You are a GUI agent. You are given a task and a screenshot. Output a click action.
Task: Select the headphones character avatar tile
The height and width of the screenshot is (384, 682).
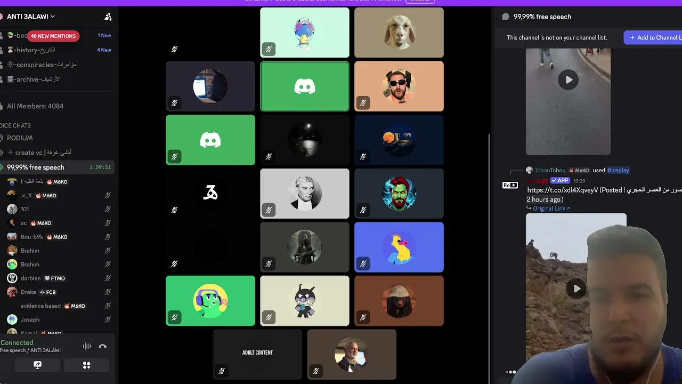click(210, 301)
